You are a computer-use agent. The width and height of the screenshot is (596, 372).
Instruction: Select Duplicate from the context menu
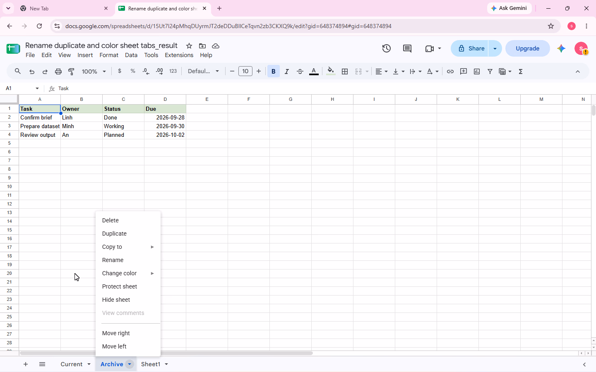[x=128, y=234]
